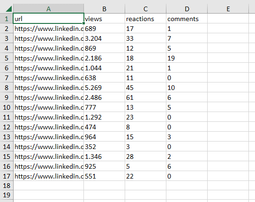Select row 5 header

click(x=7, y=58)
